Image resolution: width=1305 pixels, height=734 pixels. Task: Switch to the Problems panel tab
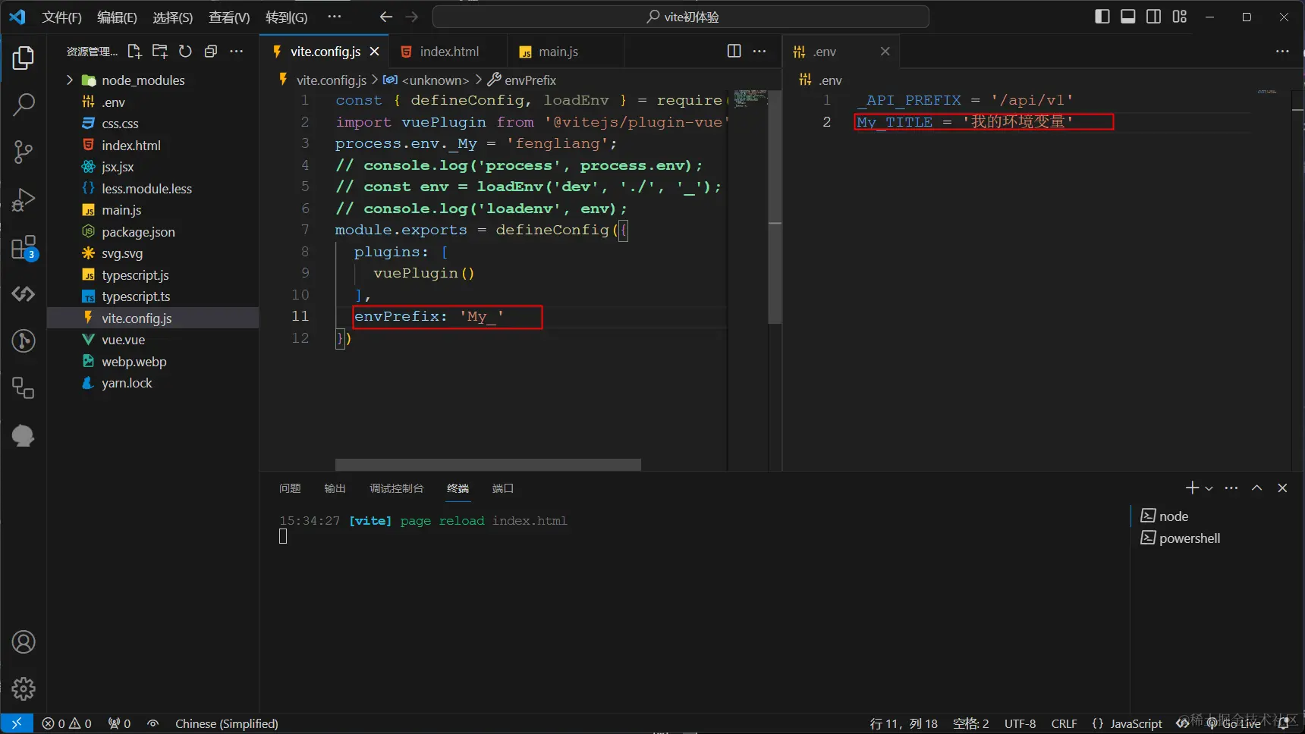coord(290,488)
